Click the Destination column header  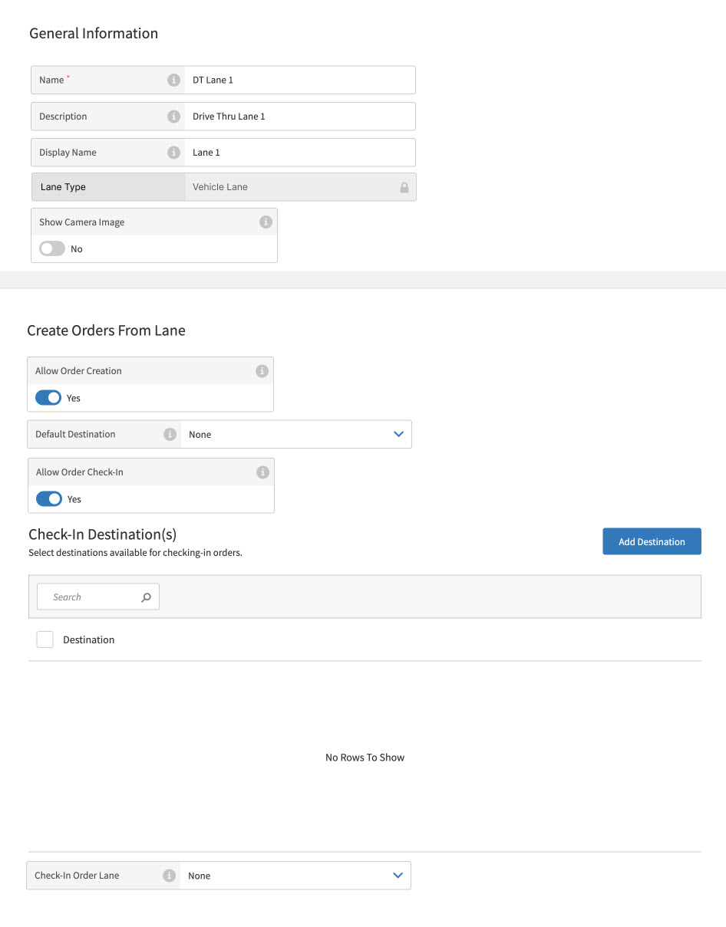[x=88, y=639]
